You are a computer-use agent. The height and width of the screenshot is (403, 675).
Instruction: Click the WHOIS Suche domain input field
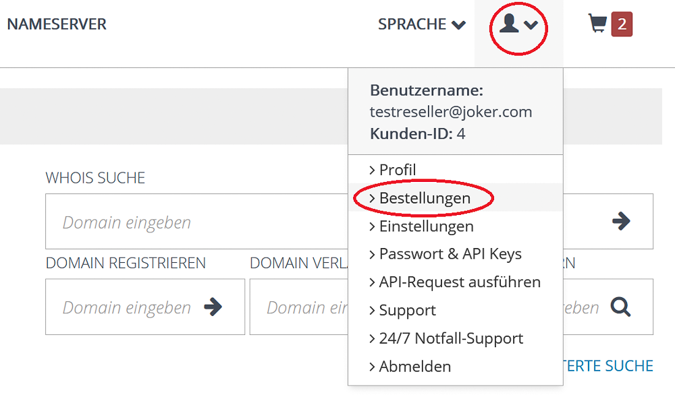click(x=196, y=221)
